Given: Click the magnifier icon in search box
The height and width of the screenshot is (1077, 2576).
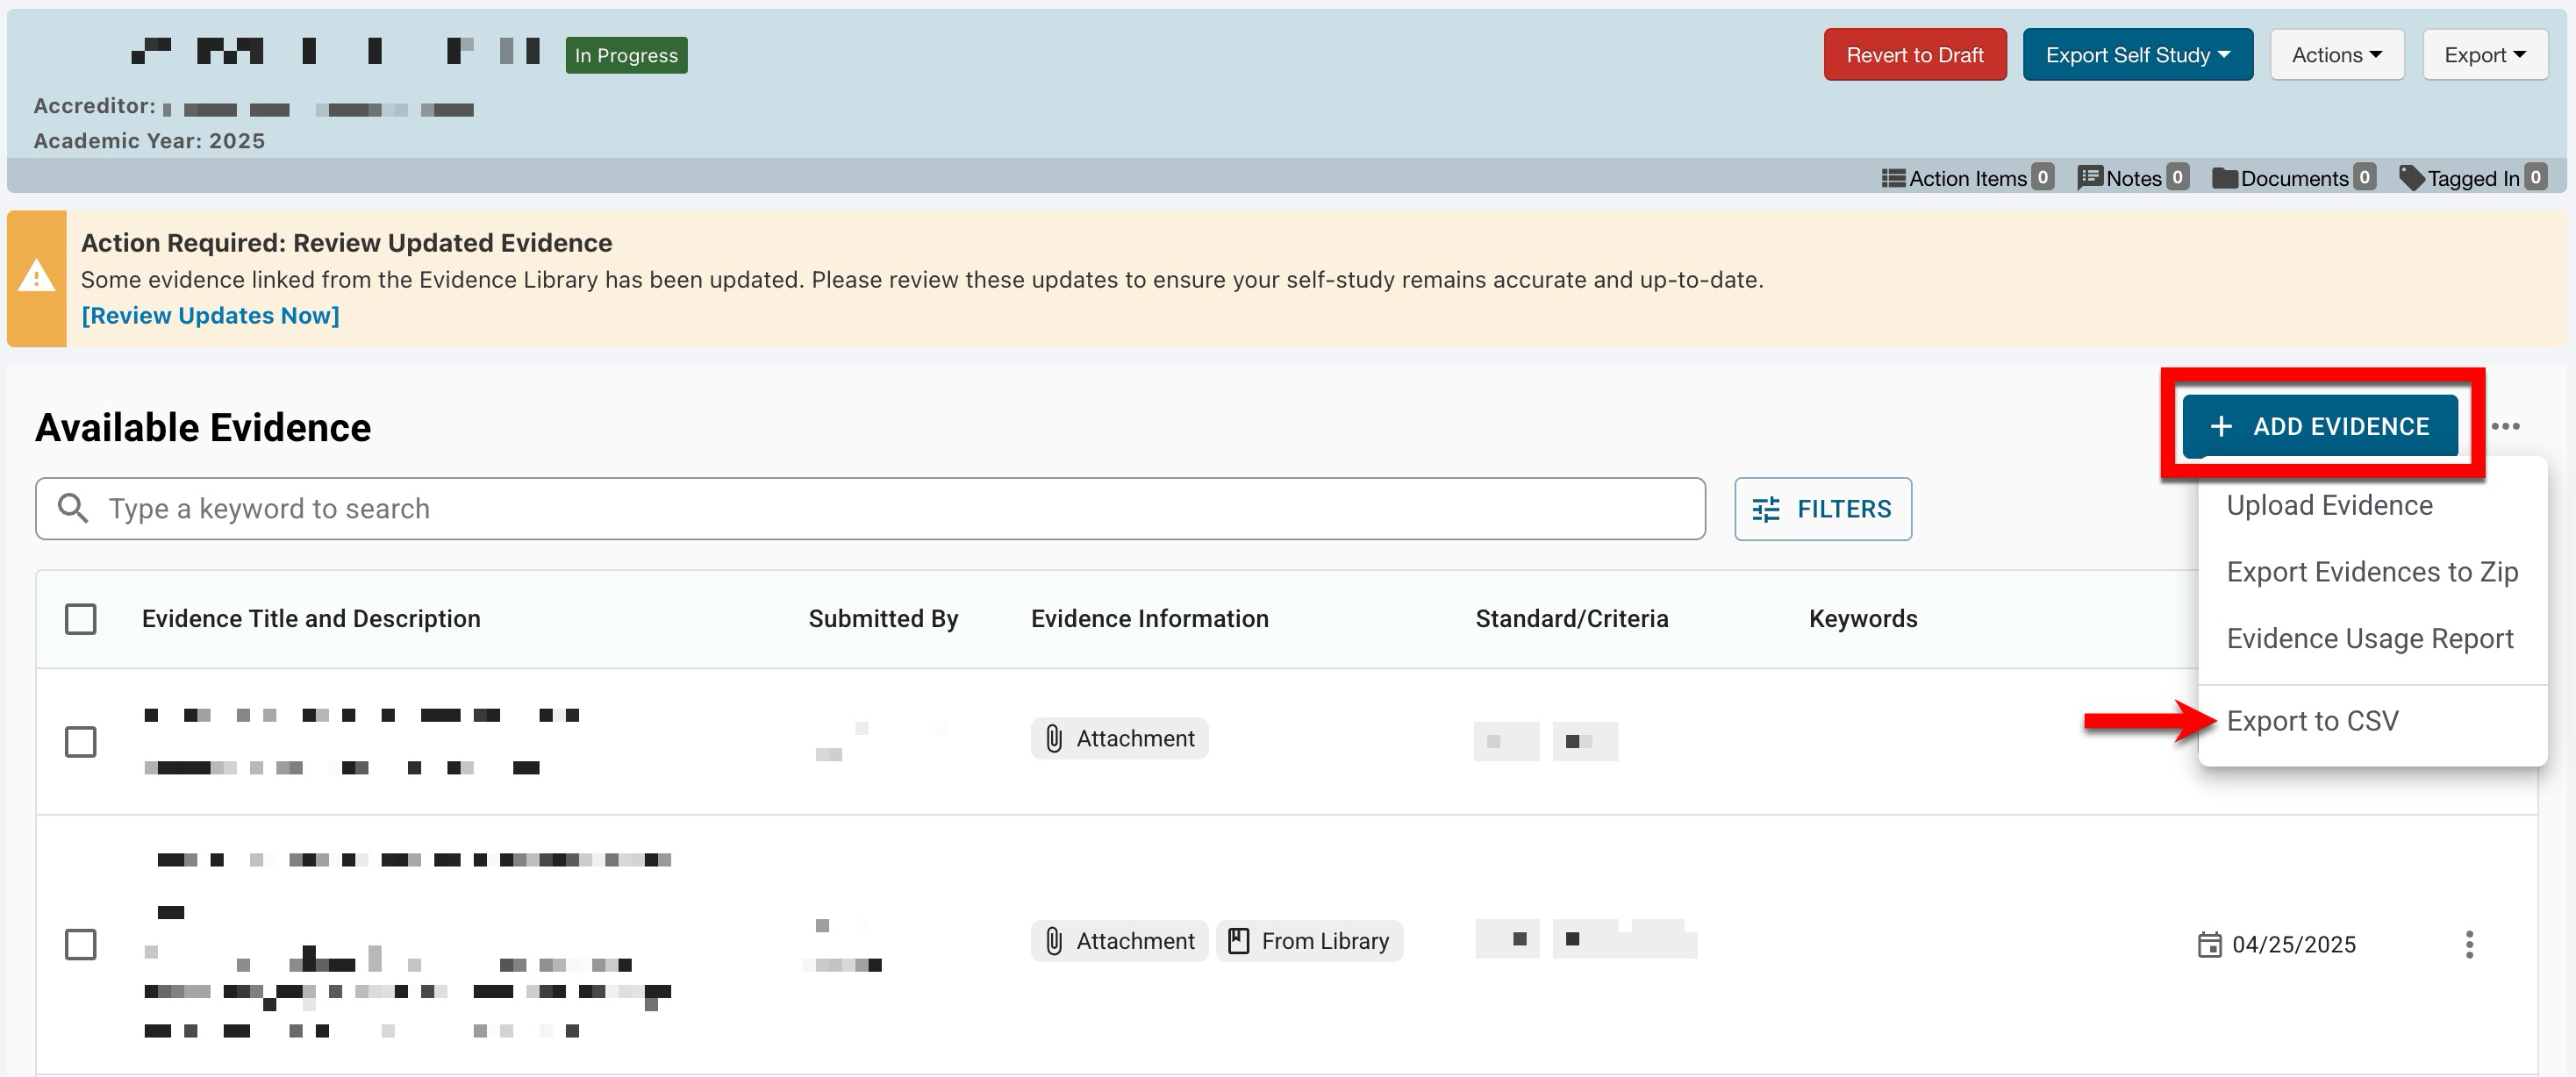Looking at the screenshot, I should tap(72, 509).
